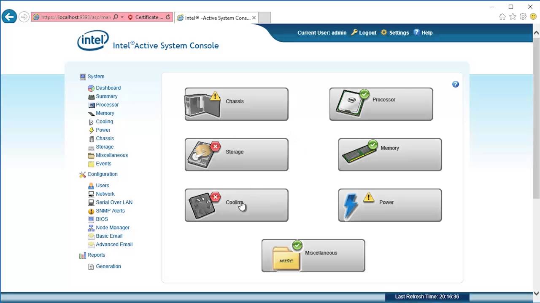The height and width of the screenshot is (303, 540).
Task: Click the Memory module sidebar icon
Action: tap(91, 113)
